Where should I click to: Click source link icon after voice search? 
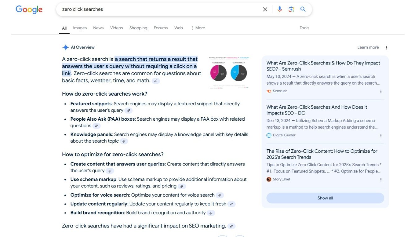(219, 195)
